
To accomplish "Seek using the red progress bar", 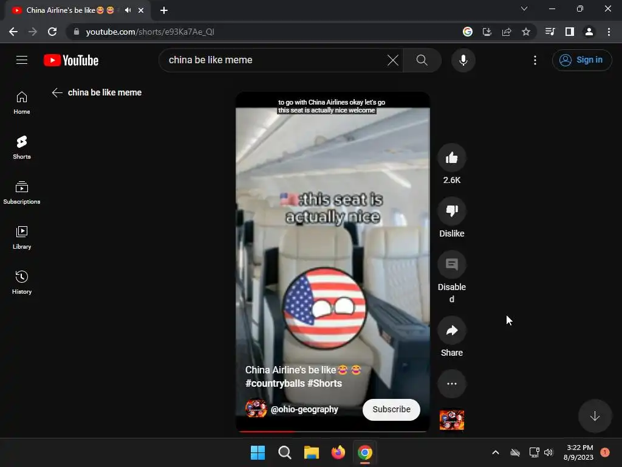I will tap(332, 431).
